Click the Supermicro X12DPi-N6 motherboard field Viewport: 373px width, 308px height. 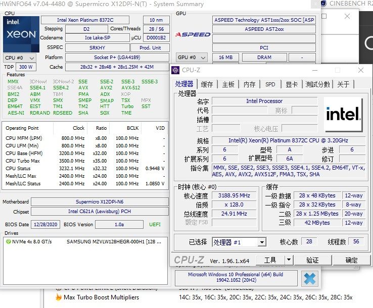coord(100,202)
